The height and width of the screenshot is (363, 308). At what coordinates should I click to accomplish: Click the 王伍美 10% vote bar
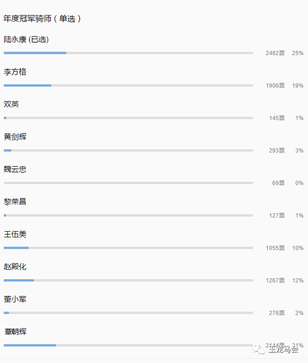tap(128, 248)
